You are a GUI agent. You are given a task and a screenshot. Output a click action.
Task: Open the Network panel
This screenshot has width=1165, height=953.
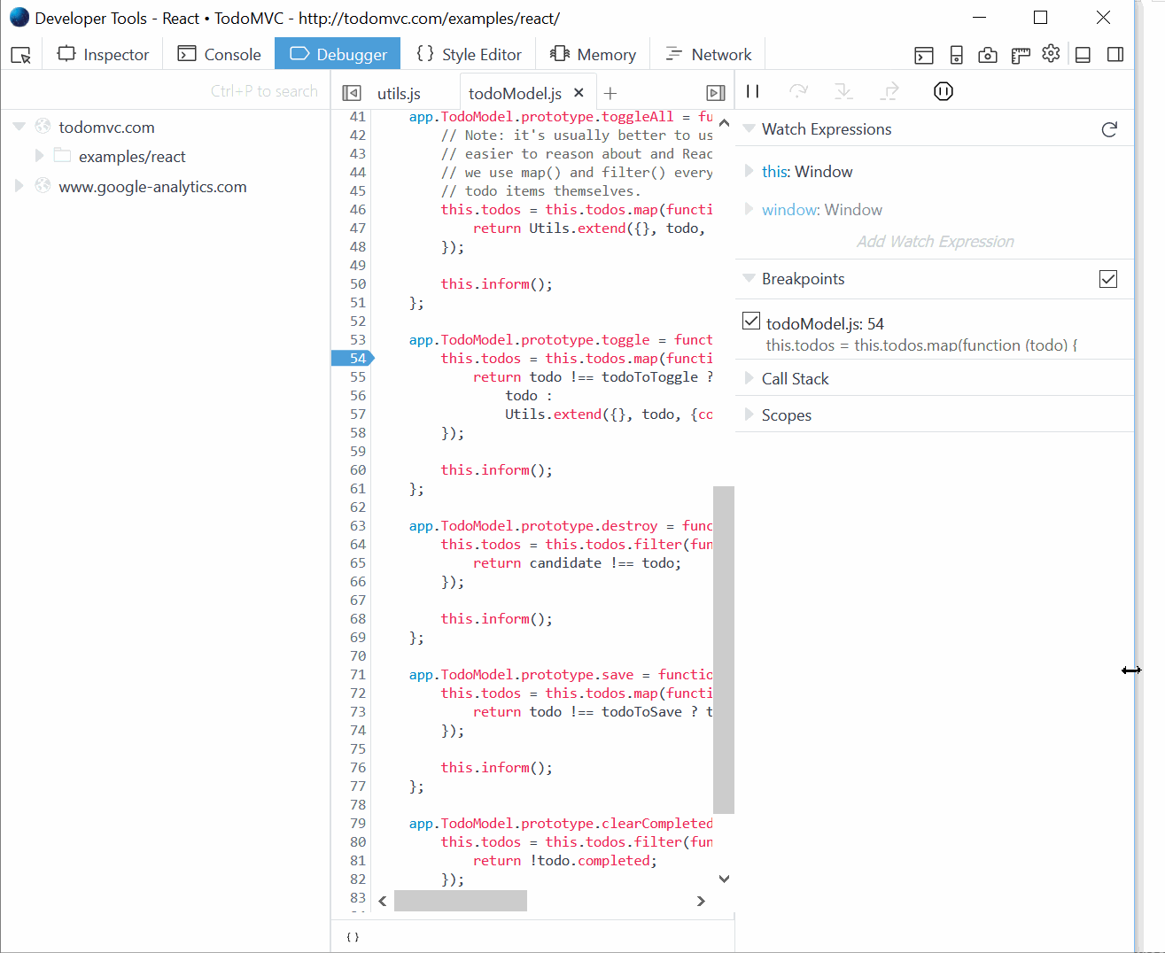tap(708, 54)
